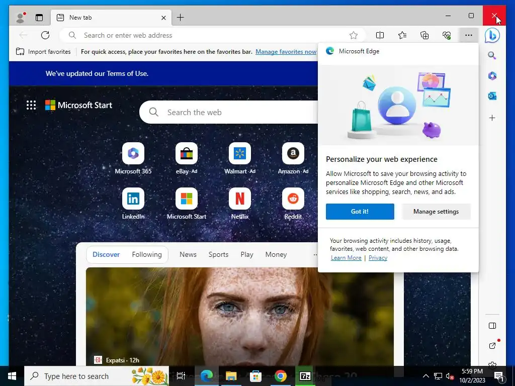Image resolution: width=515 pixels, height=386 pixels.
Task: Open Browser essentials heart icon
Action: tap(447, 35)
